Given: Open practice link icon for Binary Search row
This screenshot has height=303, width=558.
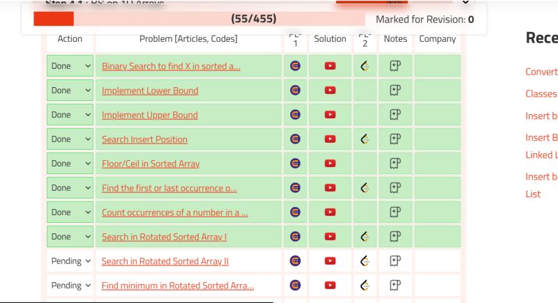Looking at the screenshot, I should 295,65.
